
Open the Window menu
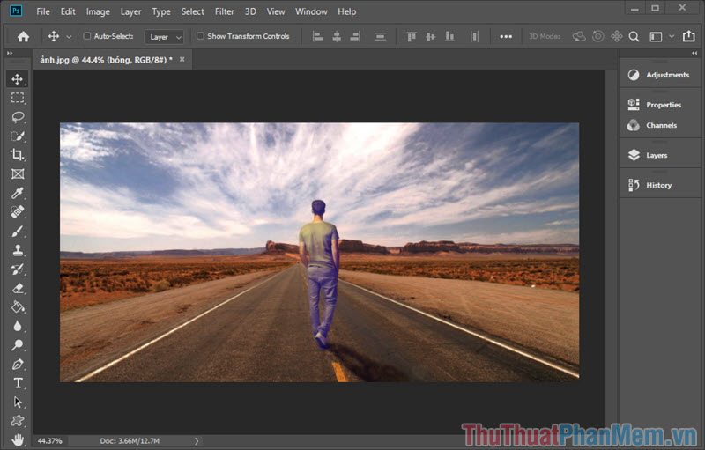pos(311,11)
